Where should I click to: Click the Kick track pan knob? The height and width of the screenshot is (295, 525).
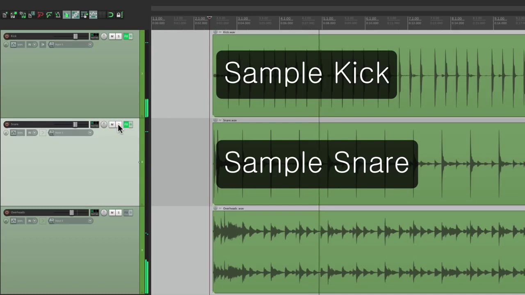104,36
